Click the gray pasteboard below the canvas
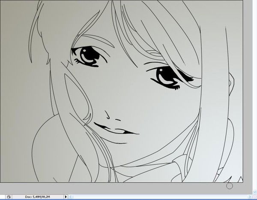Screen dimensions: 257x200 [x=128, y=188]
